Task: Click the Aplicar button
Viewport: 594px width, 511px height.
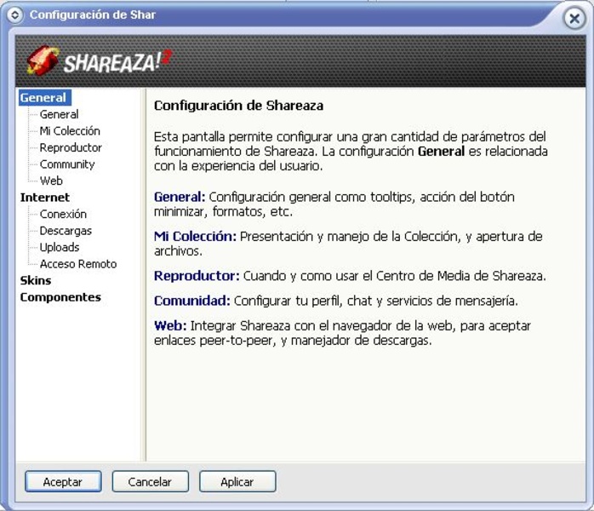Action: [237, 482]
